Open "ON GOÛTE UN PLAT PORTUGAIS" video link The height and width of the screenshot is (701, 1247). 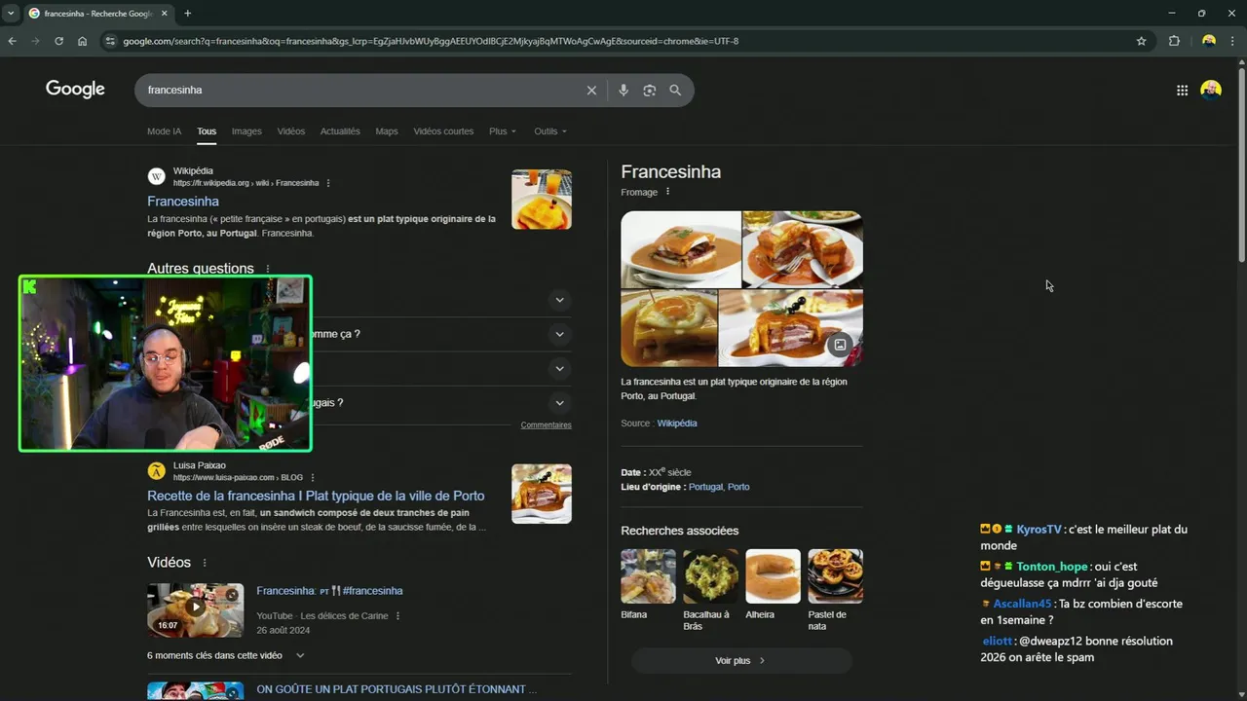397,689
